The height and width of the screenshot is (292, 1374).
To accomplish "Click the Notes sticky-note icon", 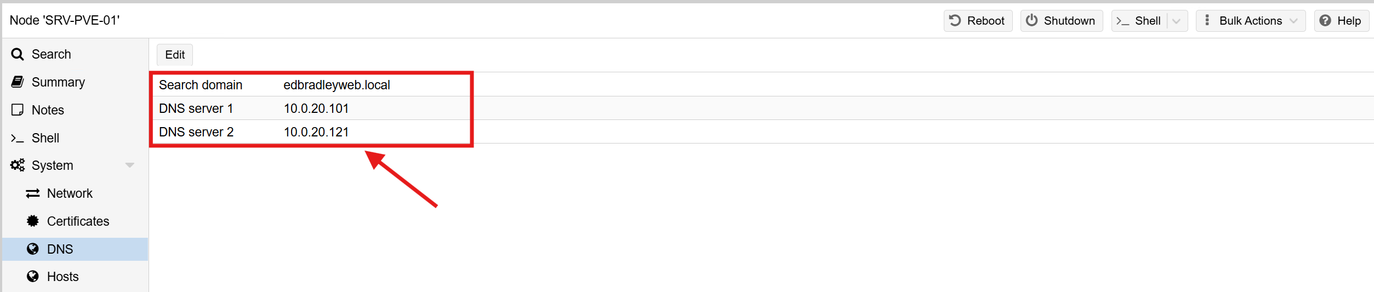I will [18, 110].
